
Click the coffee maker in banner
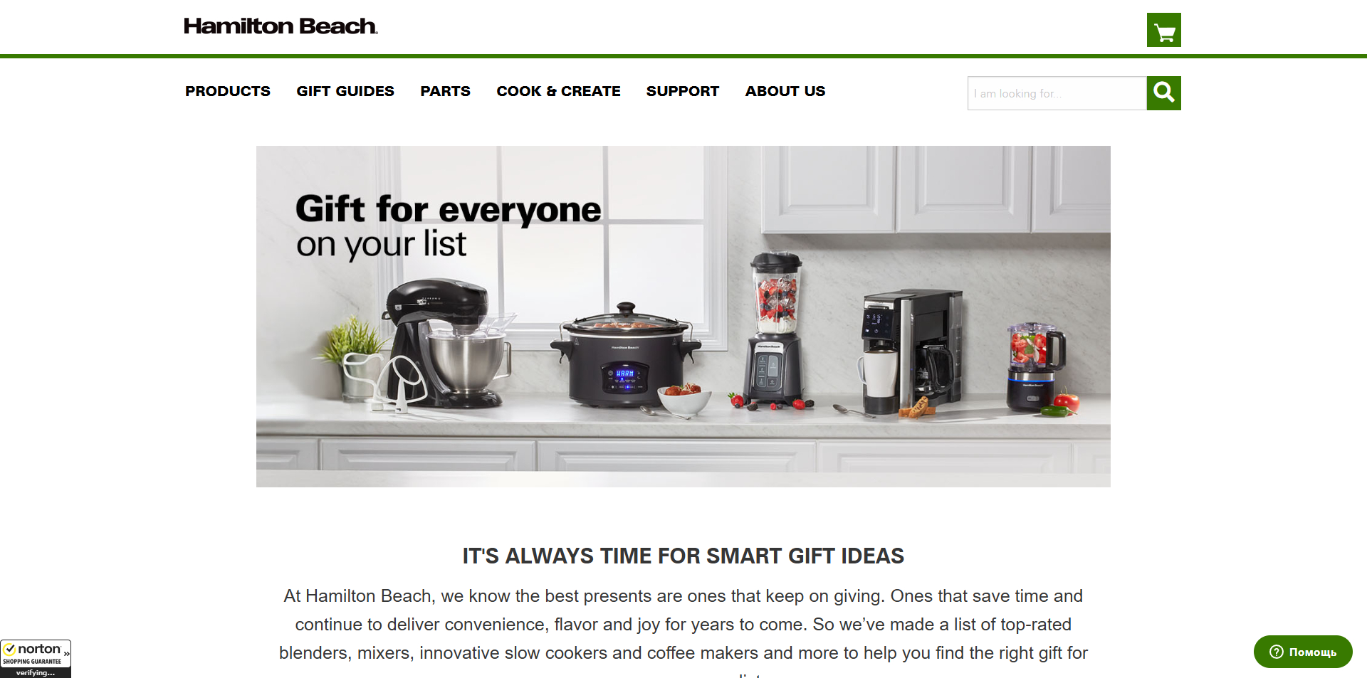(911, 351)
